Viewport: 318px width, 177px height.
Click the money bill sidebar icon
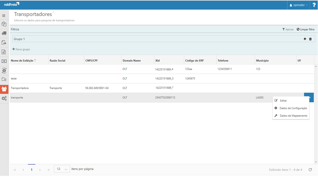4,61
